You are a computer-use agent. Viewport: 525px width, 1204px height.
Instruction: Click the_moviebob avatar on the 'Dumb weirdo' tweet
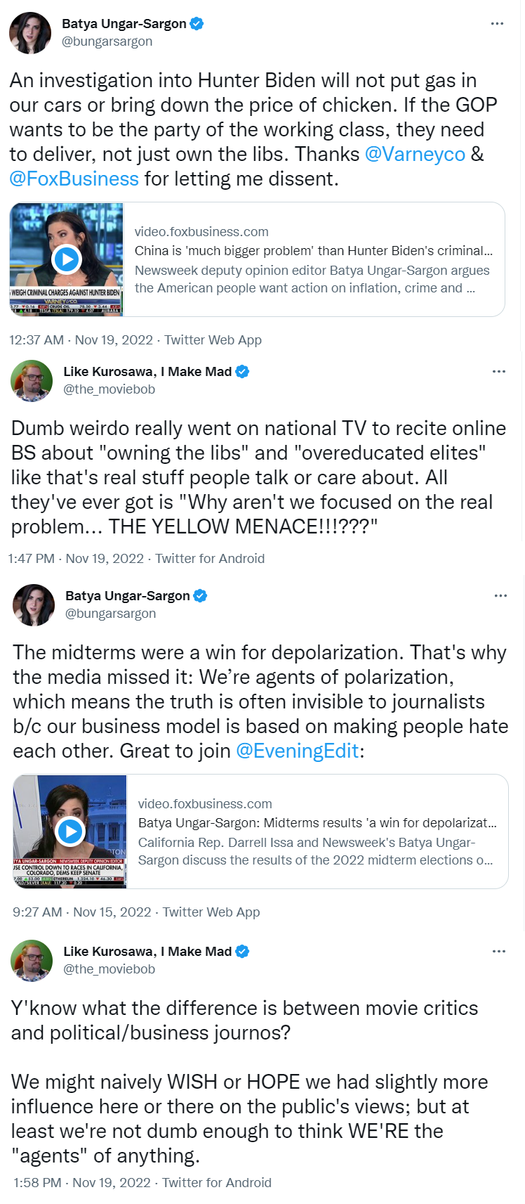32,381
